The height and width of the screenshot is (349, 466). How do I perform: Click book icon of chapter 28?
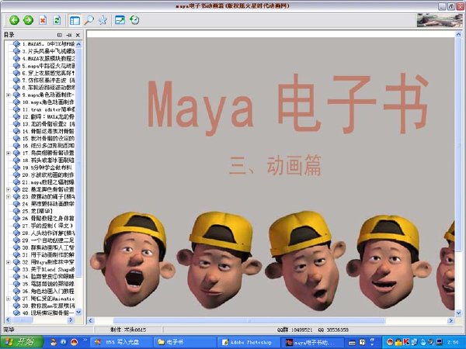point(16,233)
